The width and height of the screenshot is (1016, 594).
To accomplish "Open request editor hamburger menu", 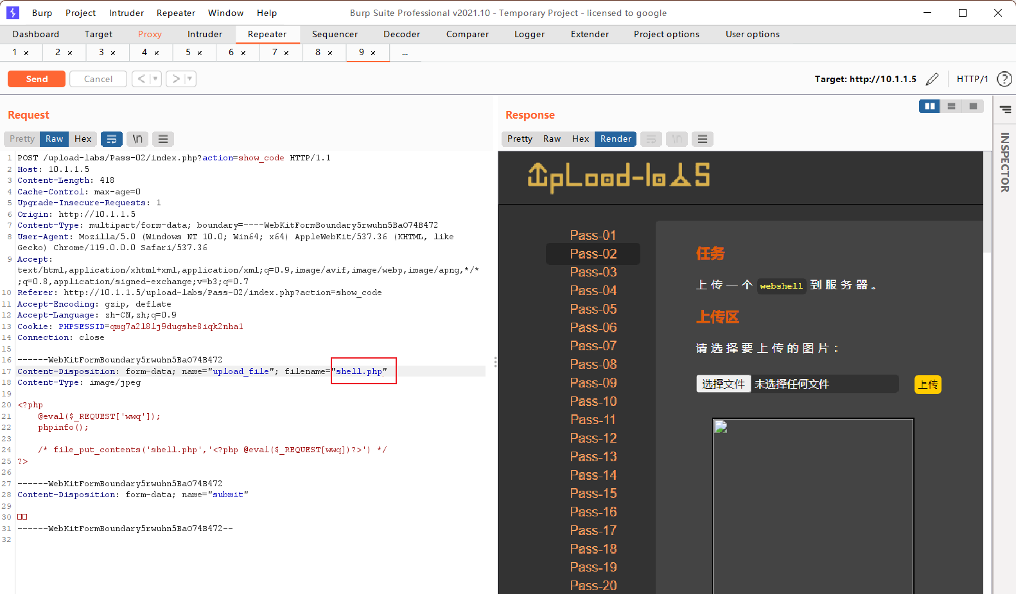I will point(163,139).
